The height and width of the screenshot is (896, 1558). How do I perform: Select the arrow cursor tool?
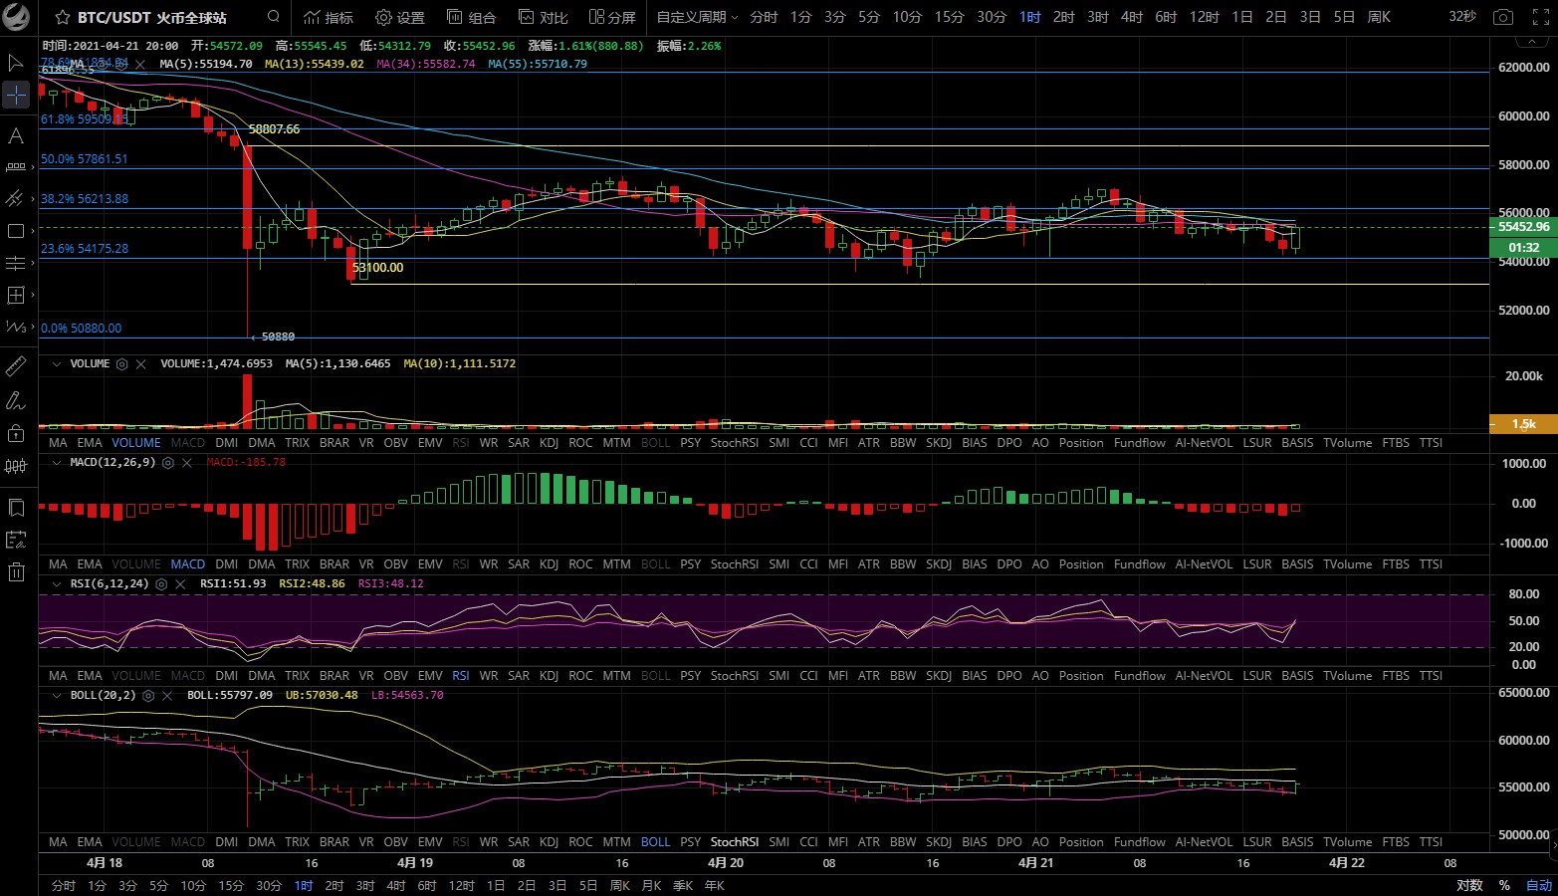(x=16, y=64)
